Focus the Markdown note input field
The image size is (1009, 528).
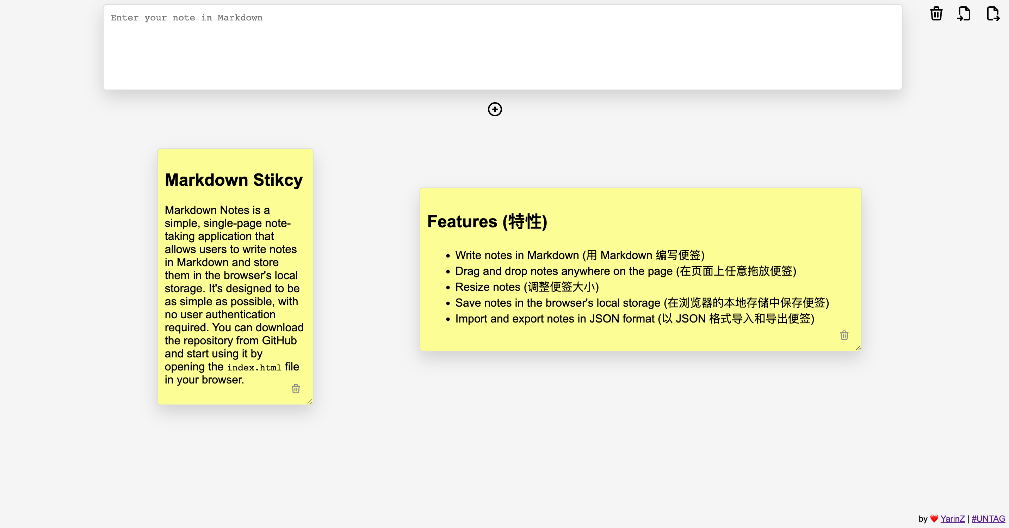pyautogui.click(x=502, y=47)
